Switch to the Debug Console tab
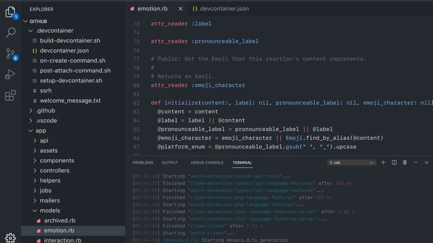This screenshot has width=433, height=243. 207,162
